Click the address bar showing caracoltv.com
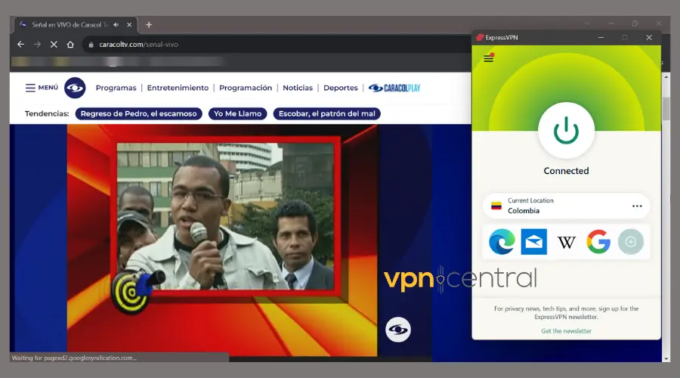 coord(277,45)
